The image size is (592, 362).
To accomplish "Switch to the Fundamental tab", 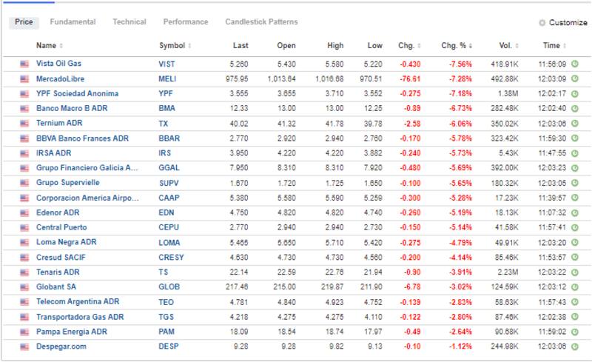I will pyautogui.click(x=73, y=22).
